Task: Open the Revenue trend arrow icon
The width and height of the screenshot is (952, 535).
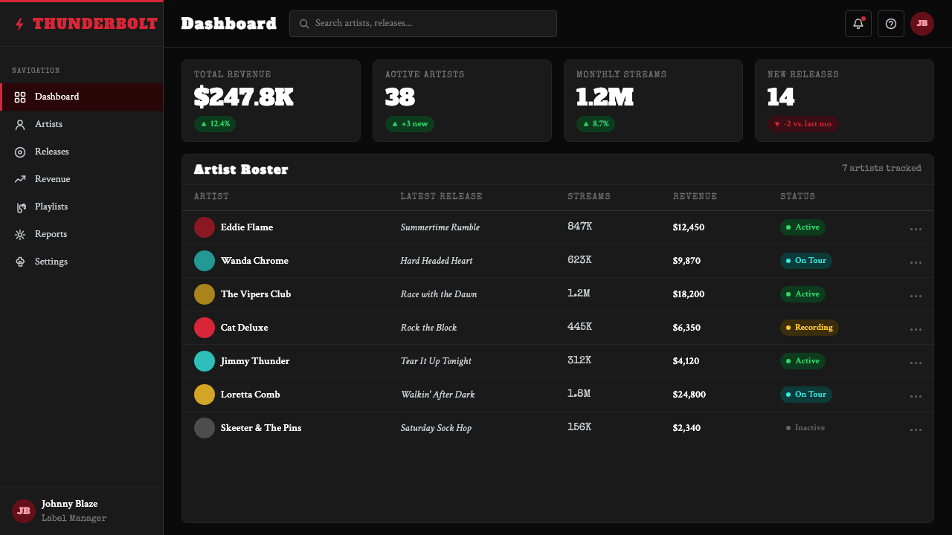Action: tap(20, 179)
